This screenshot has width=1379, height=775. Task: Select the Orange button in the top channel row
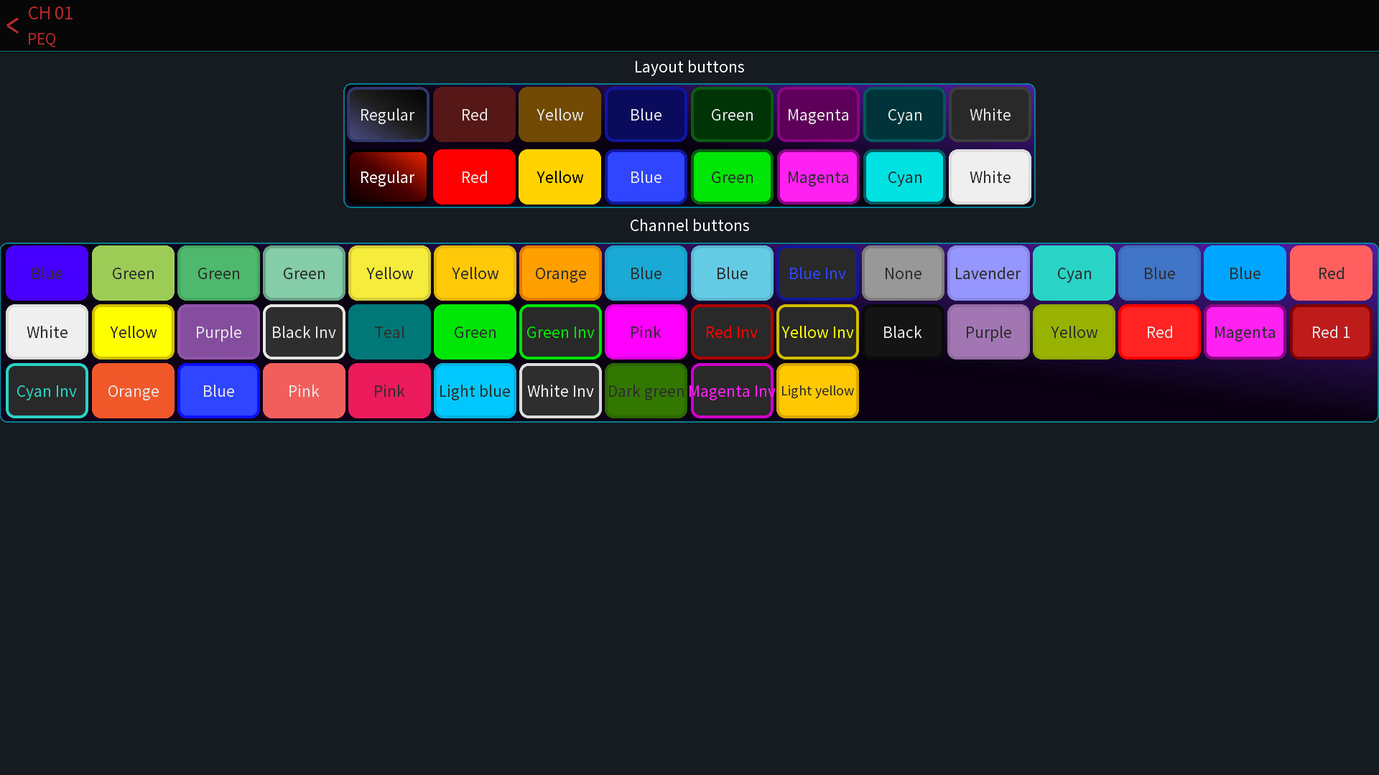[560, 273]
